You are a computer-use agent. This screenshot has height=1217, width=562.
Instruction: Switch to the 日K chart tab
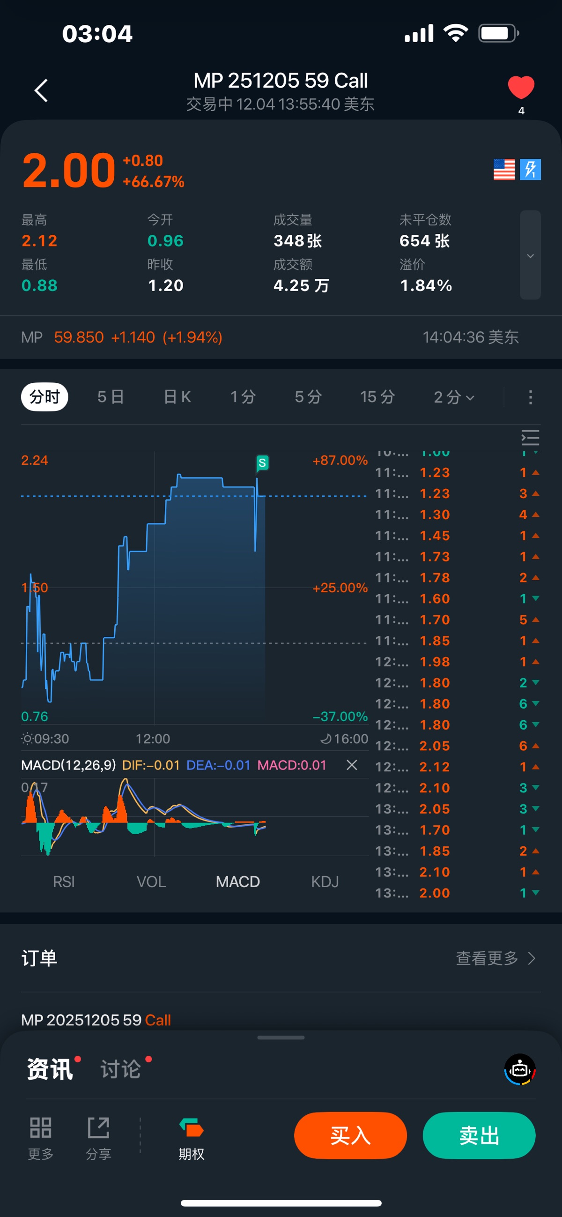[177, 397]
